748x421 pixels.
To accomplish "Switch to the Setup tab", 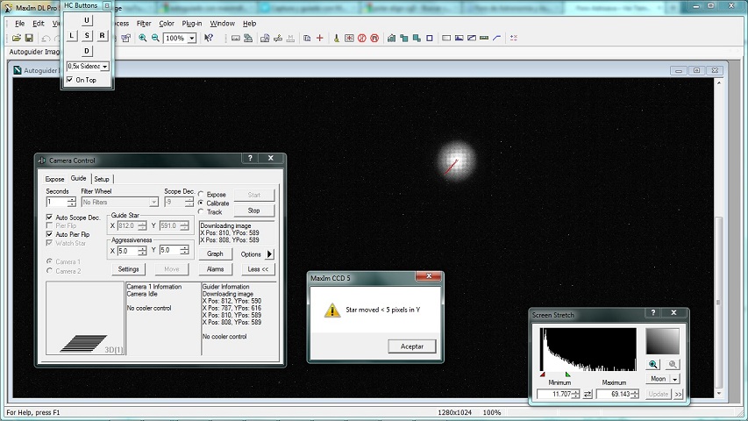I will tap(102, 179).
